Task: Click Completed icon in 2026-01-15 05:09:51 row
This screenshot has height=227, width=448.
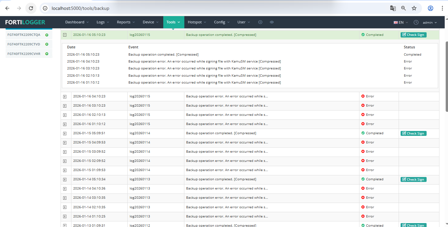Action: coord(363,133)
